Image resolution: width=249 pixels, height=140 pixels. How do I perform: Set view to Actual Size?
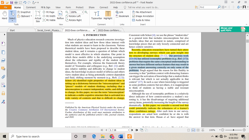pyautogui.click(x=38, y=17)
